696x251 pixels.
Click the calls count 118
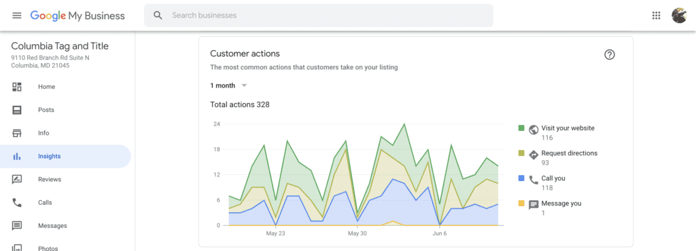547,188
